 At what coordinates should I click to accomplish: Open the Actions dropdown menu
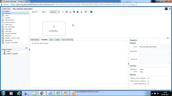(x=35, y=12)
